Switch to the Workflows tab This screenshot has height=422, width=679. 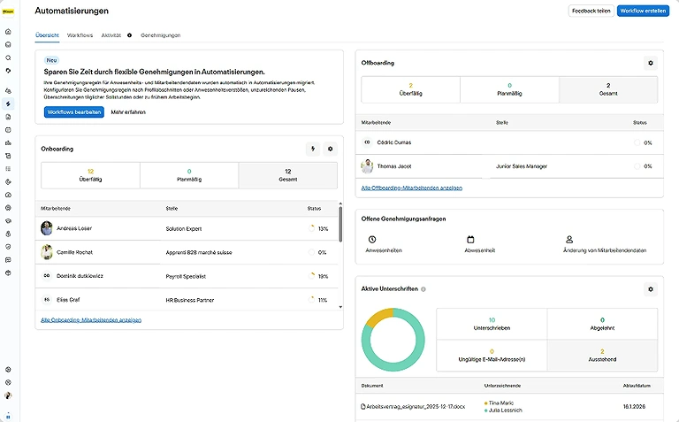pos(80,35)
